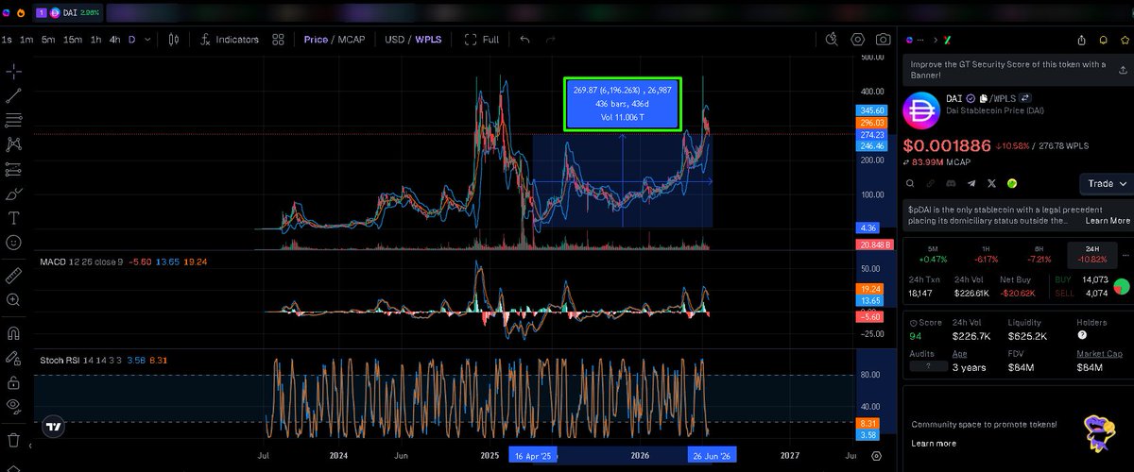Select the 5m timeframe
The image size is (1134, 472).
tap(48, 40)
